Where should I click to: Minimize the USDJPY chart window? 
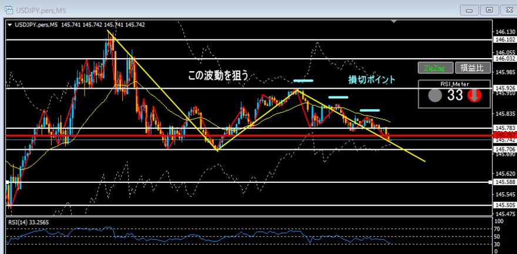(x=469, y=10)
